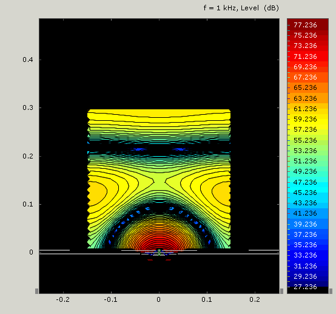The image size is (336, 314).
Task: Click the x-axis tick label -0.1
Action: point(110,299)
